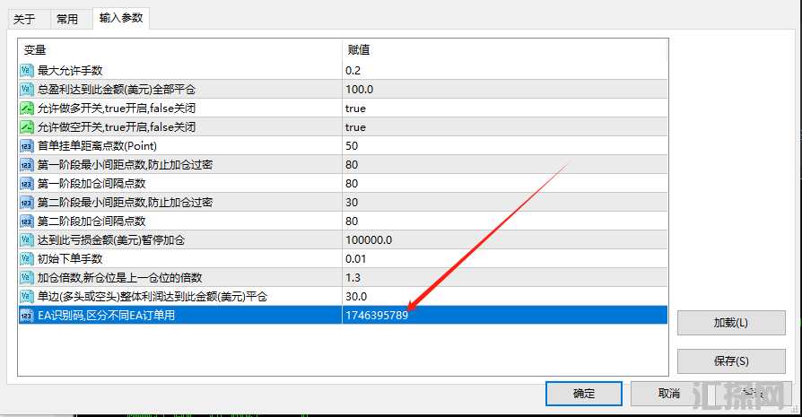Click the icon beside 达到此亏损金额(美元)暂停加仓

pos(27,240)
